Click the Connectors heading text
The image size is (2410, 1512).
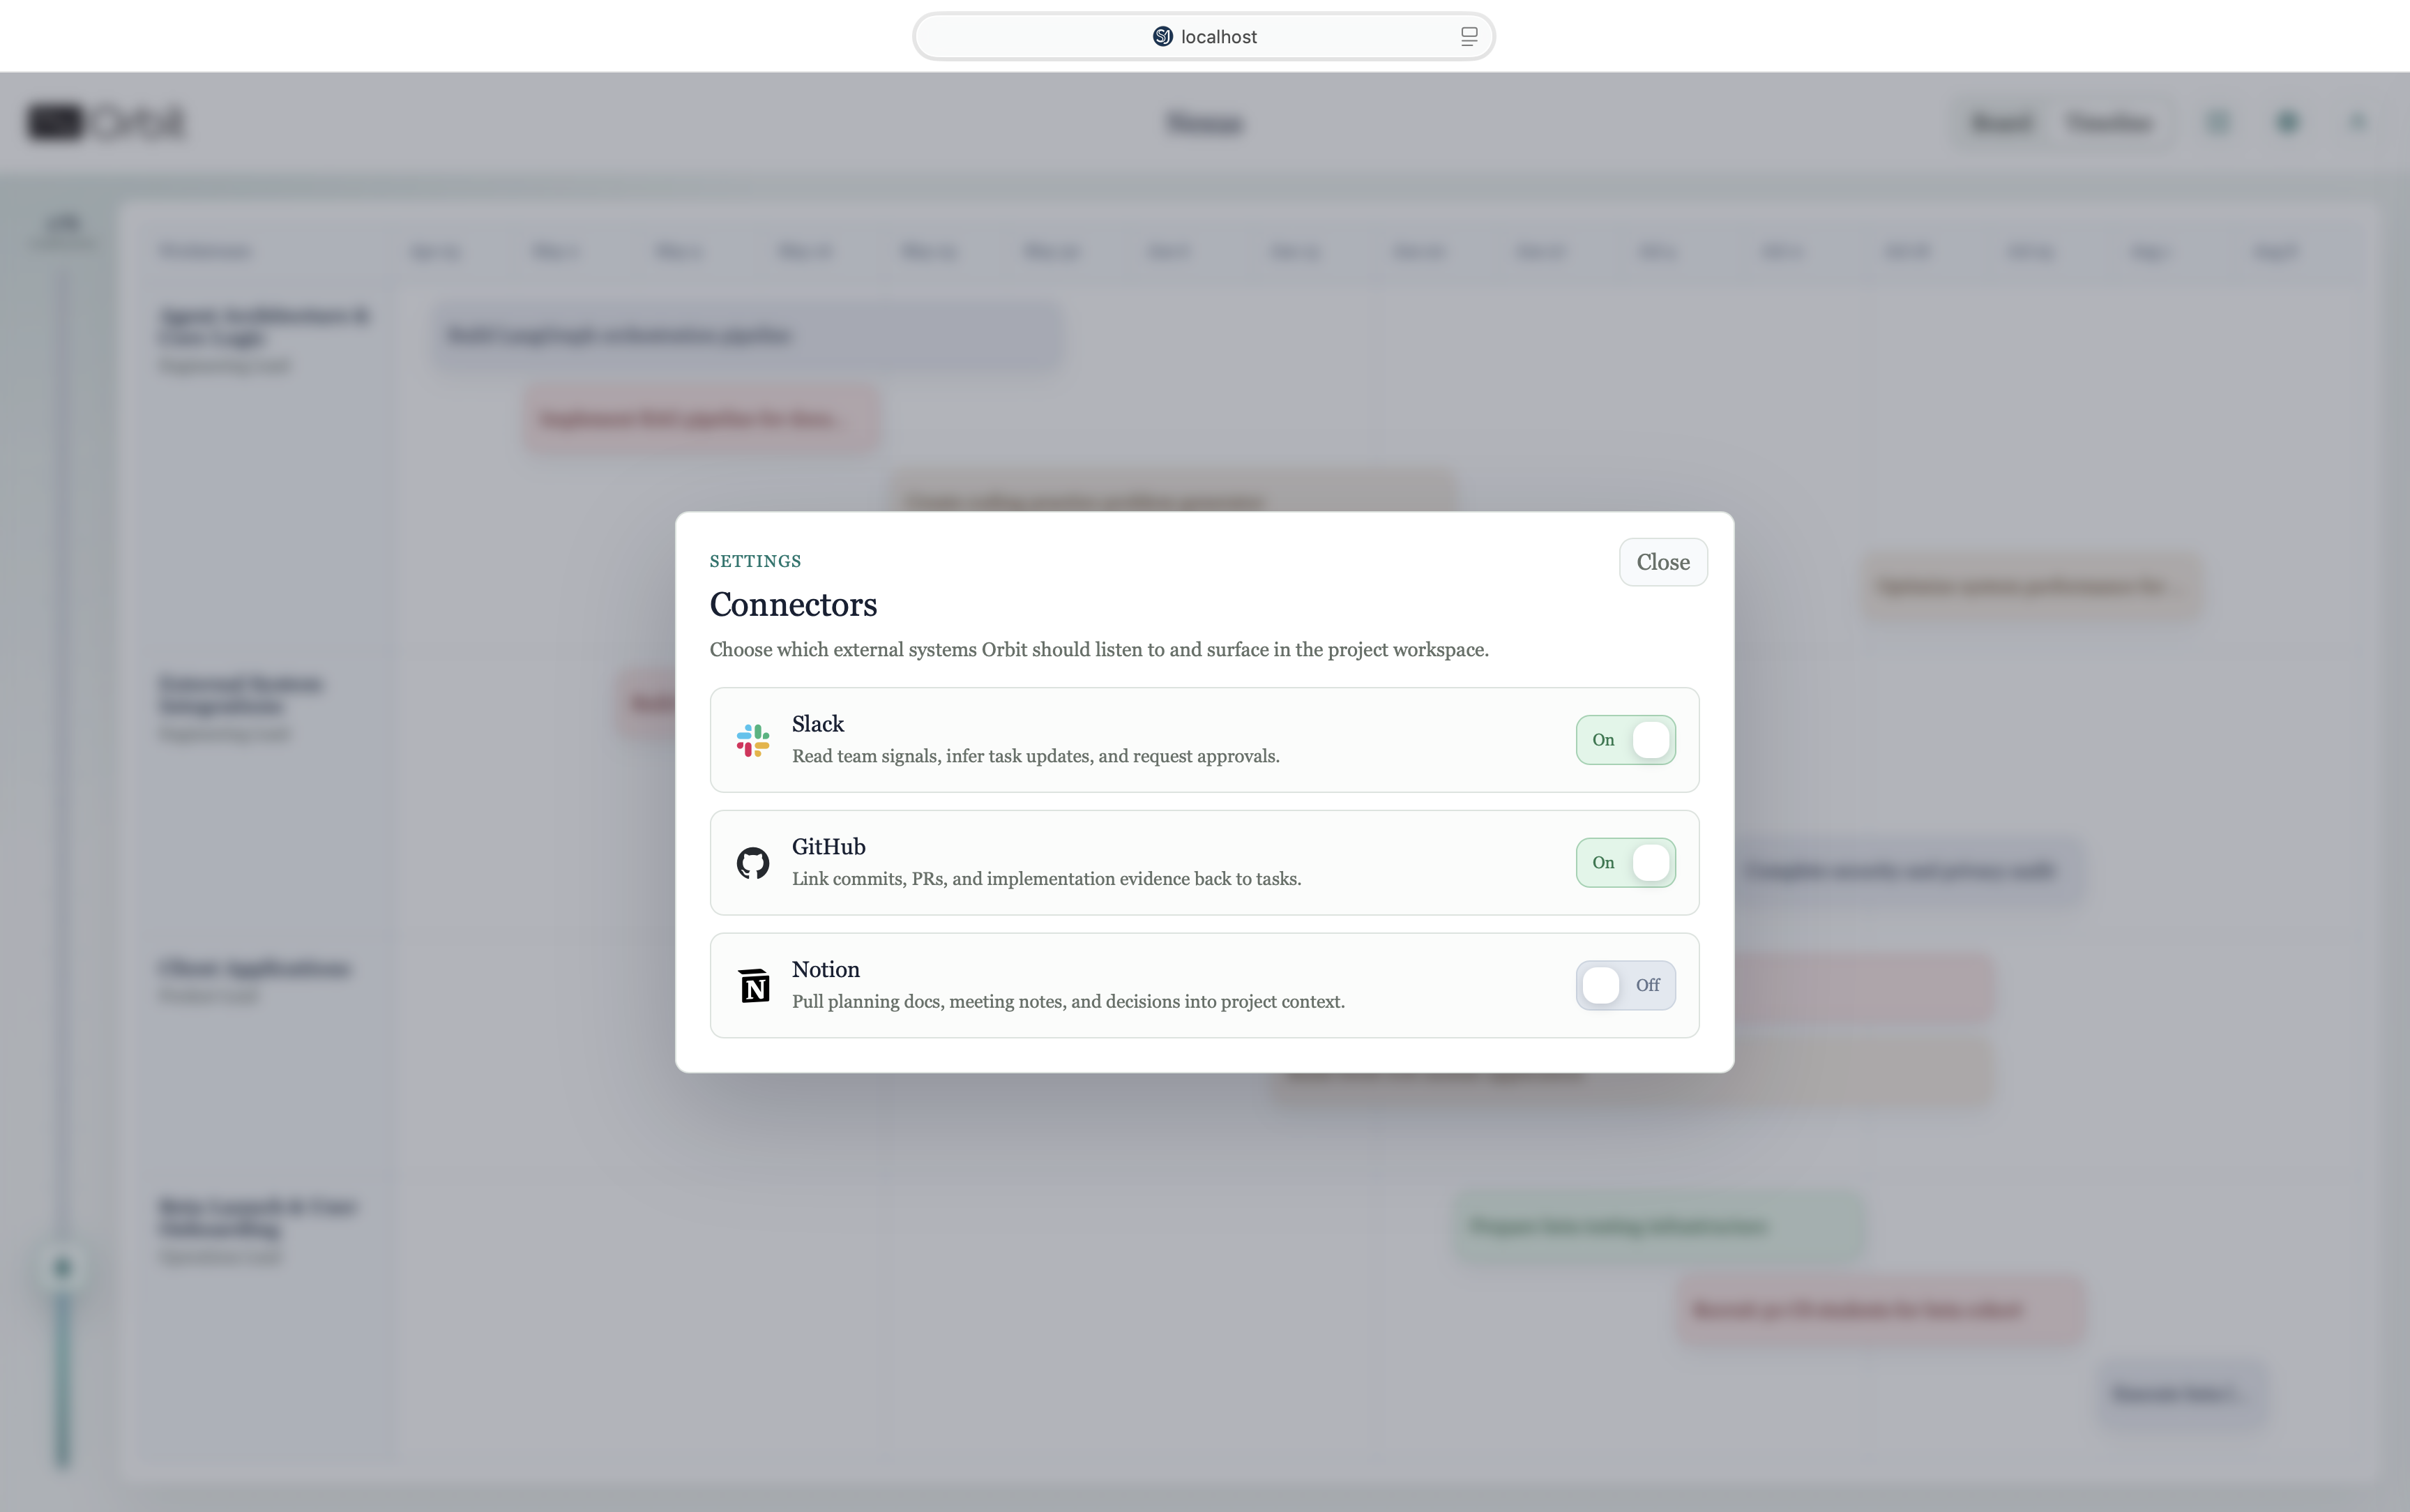793,605
